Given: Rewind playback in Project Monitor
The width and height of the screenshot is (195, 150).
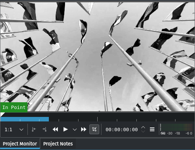Looking at the screenshot, I should 55,129.
